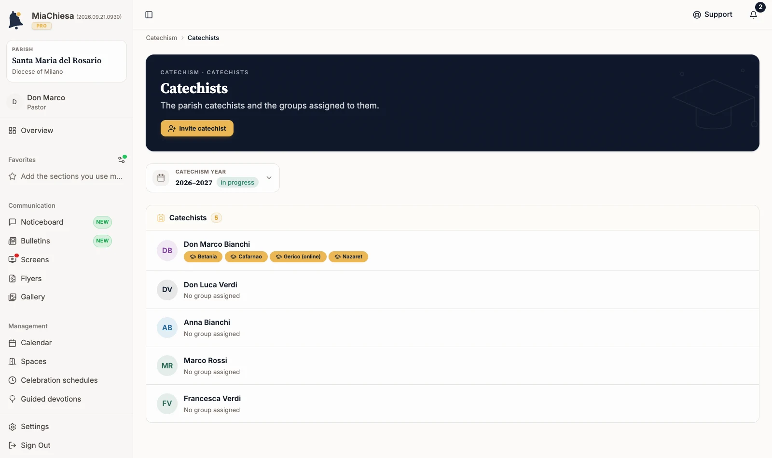Navigate to Screens
Image resolution: width=772 pixels, height=458 pixels.
pyautogui.click(x=67, y=260)
